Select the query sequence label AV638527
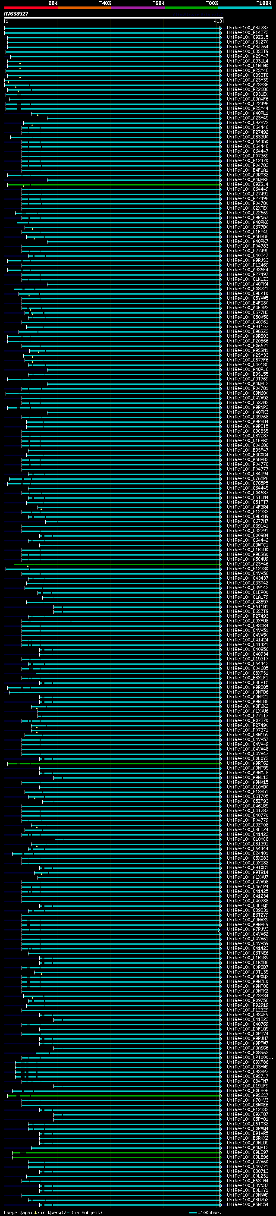Viewport: 276px width, 1216px height. click(x=16, y=14)
